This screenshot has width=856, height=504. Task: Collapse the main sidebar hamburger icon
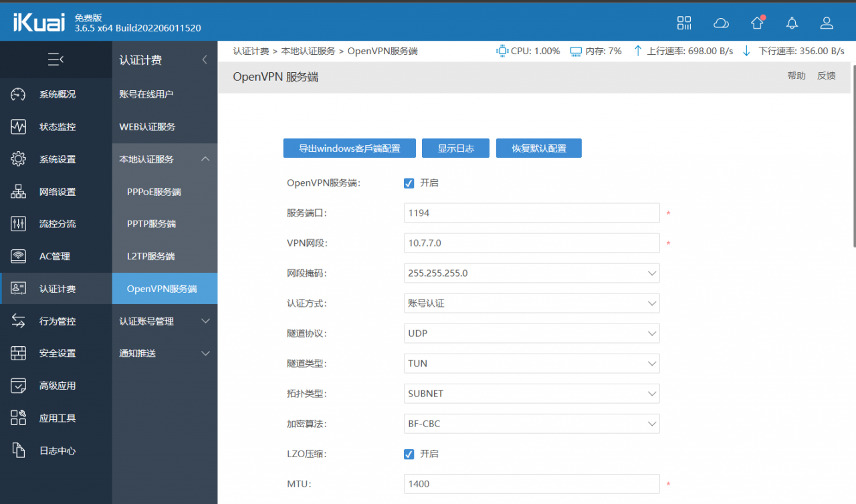click(56, 59)
